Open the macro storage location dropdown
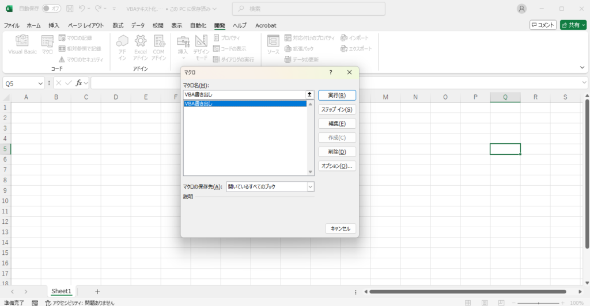Viewport: 590px width, 306px height. (x=311, y=186)
